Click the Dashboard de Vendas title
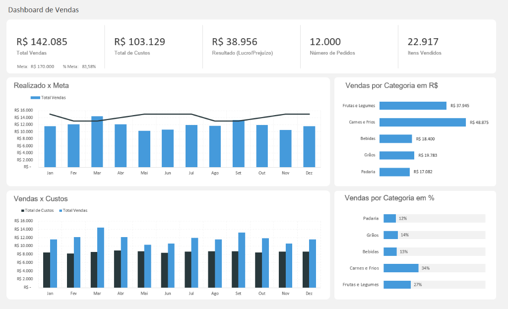508x309 pixels. (43, 10)
